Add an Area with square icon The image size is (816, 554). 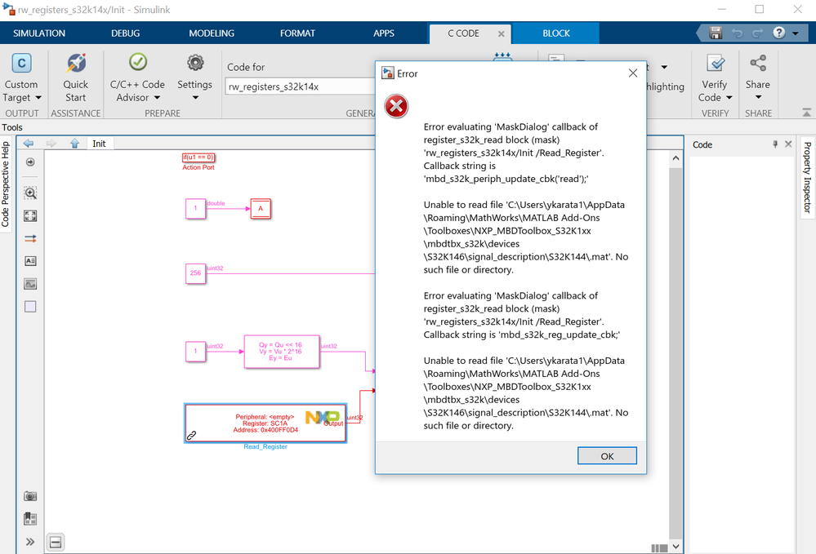(x=30, y=307)
